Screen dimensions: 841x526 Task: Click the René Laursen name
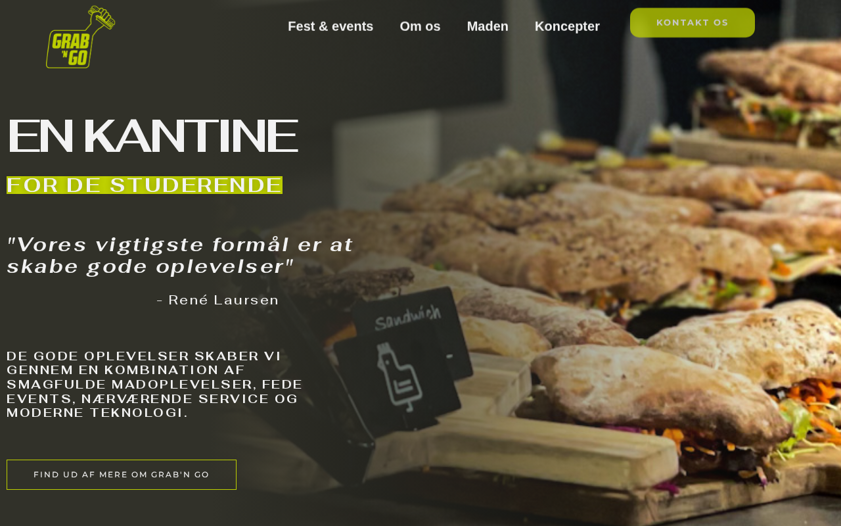pyautogui.click(x=218, y=300)
